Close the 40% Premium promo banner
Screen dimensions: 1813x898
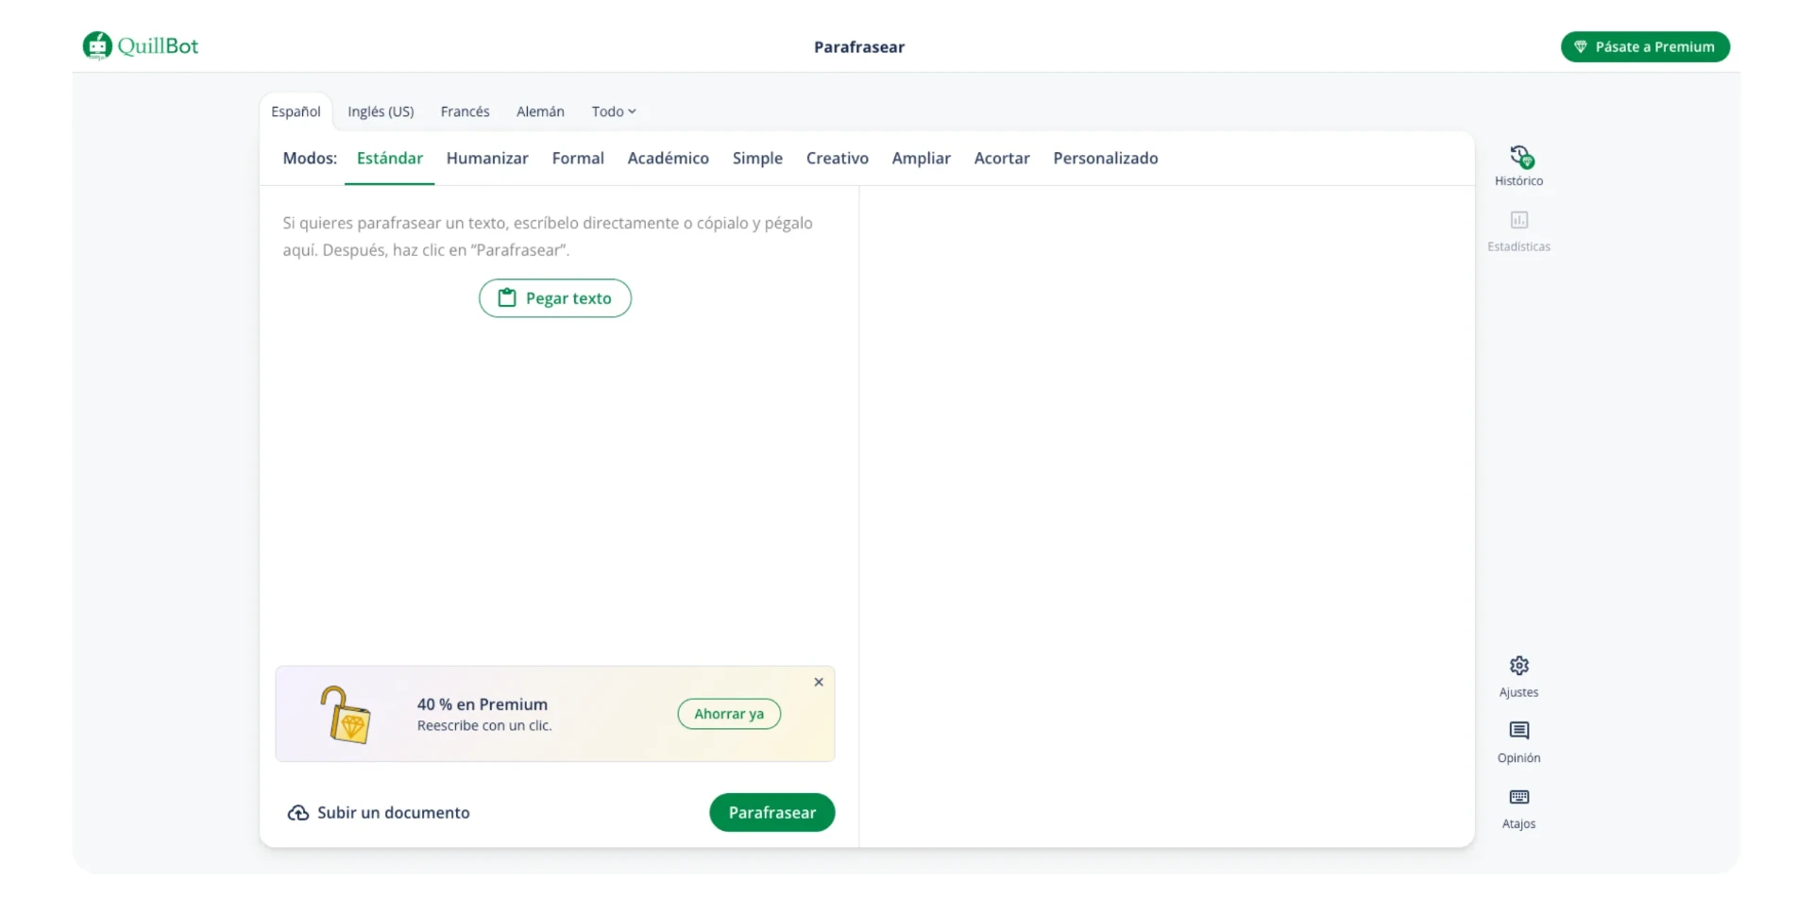[x=819, y=683]
